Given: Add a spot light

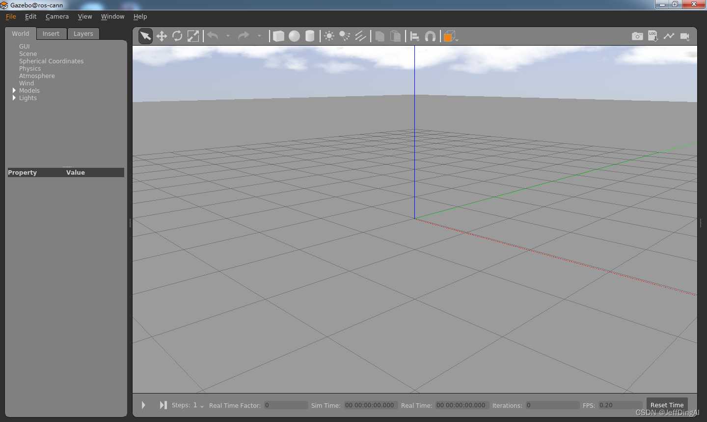Looking at the screenshot, I should 345,36.
